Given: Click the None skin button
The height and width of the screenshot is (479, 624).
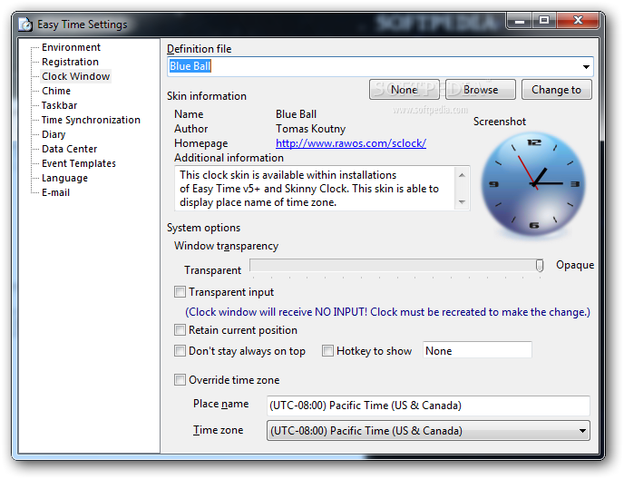Looking at the screenshot, I should pyautogui.click(x=404, y=90).
